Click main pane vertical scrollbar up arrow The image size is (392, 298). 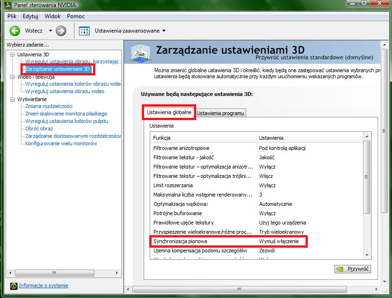pyautogui.click(x=385, y=45)
